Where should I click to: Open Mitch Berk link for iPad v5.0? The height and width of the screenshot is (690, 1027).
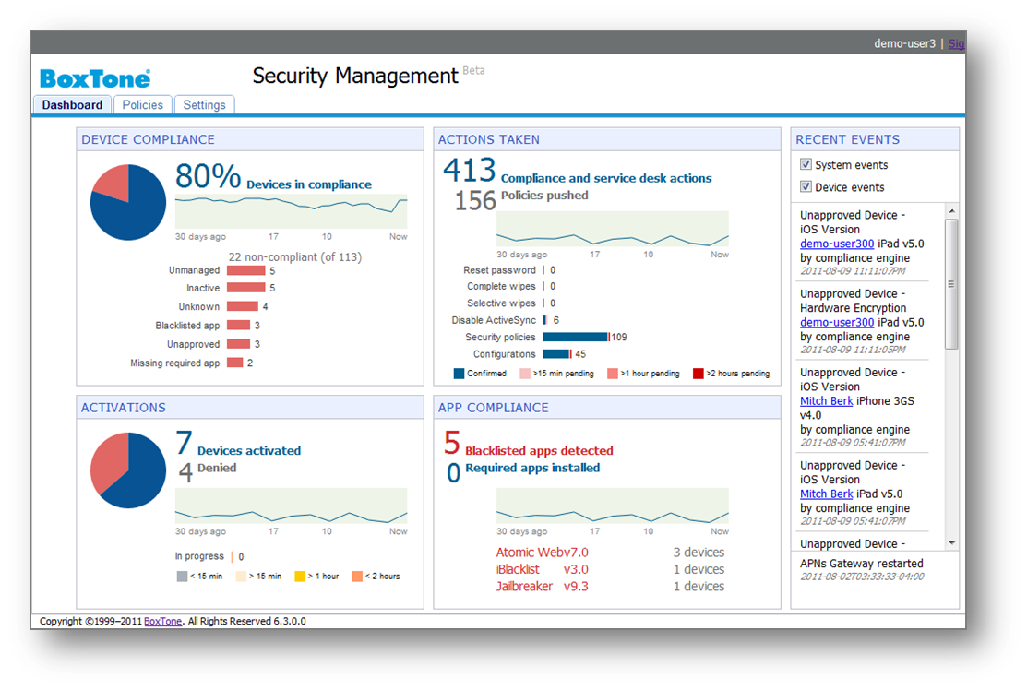[x=826, y=494]
